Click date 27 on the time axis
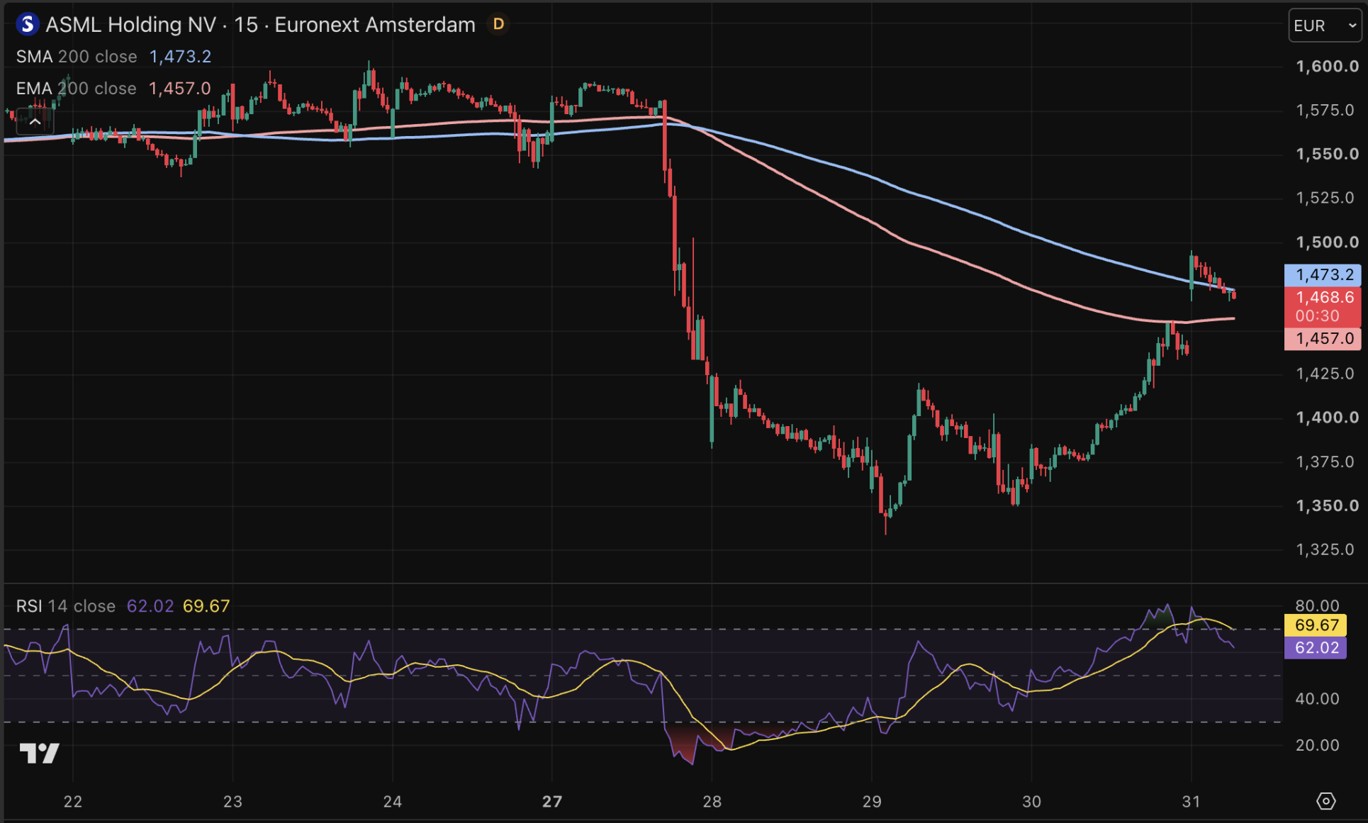Viewport: 1368px width, 823px height. (552, 802)
